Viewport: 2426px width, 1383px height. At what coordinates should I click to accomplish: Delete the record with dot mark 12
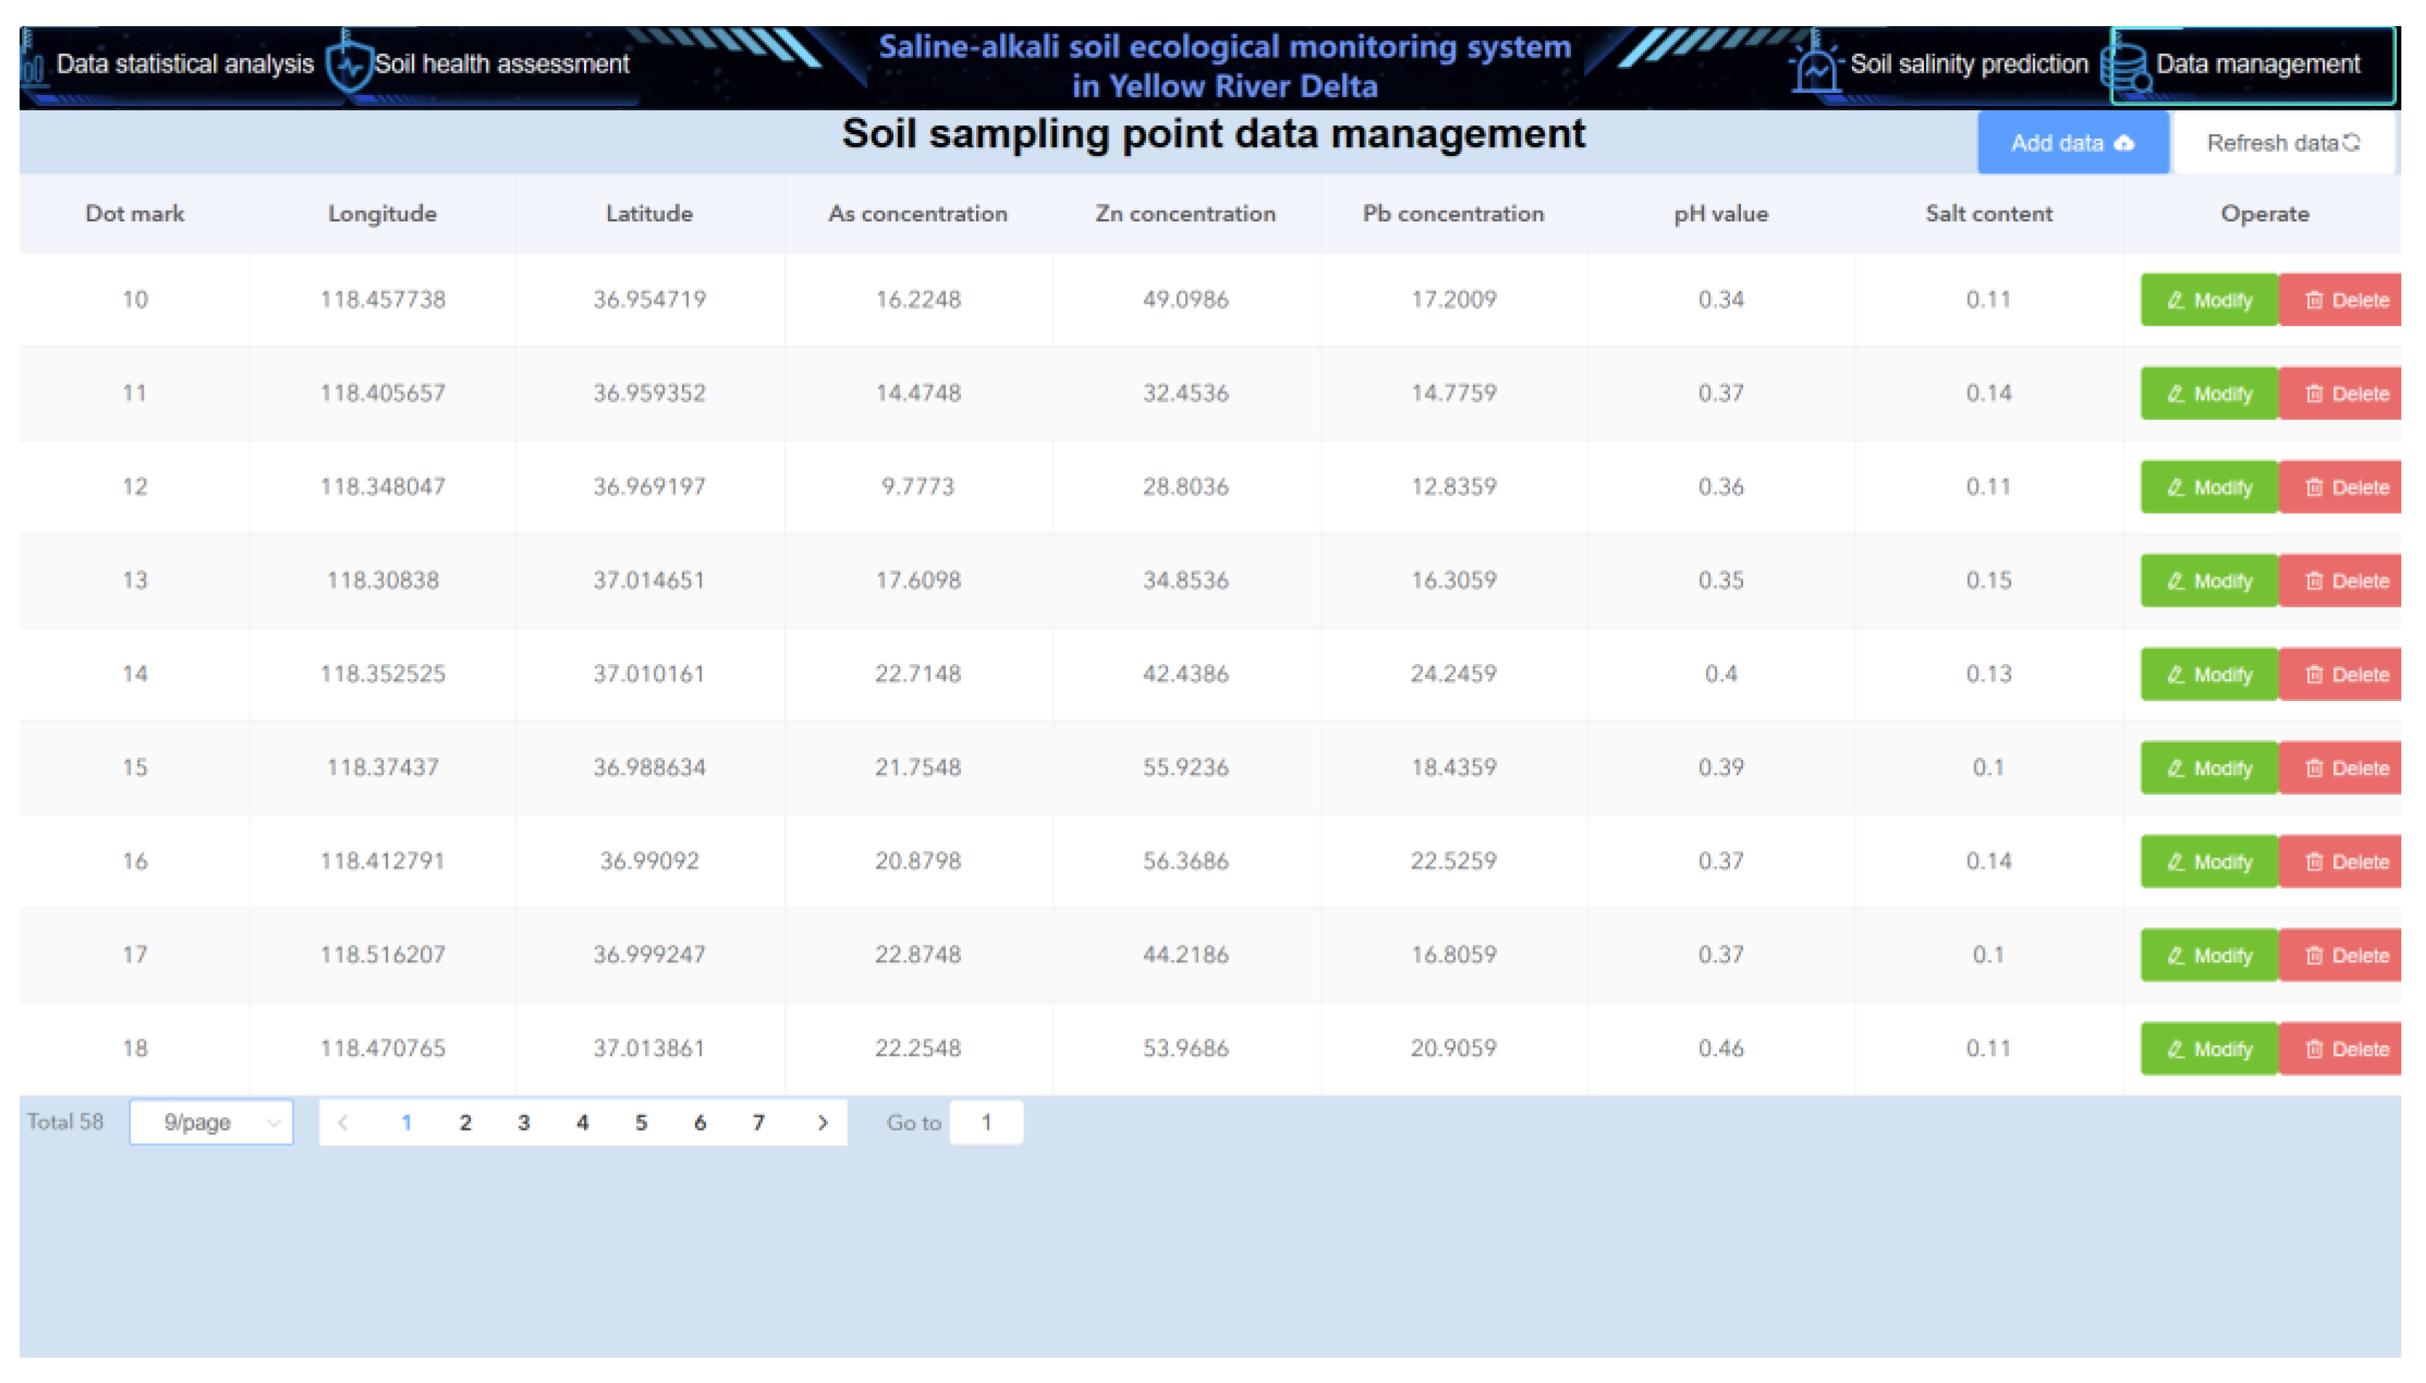tap(2344, 488)
